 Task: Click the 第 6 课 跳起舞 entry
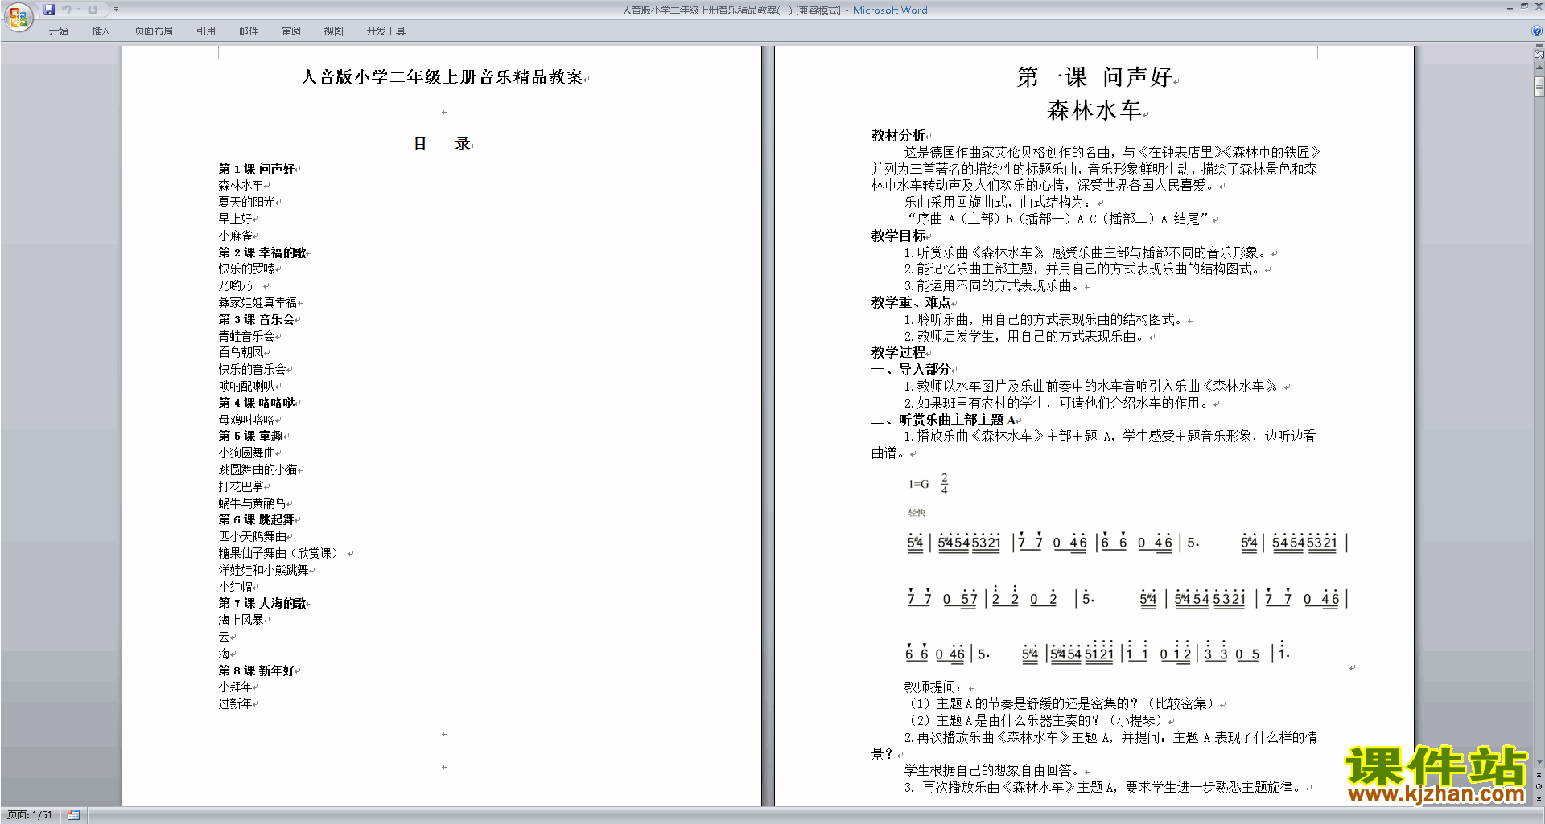pos(257,519)
